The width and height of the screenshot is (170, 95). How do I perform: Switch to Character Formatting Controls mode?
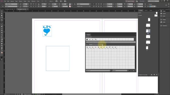pos(3,4)
